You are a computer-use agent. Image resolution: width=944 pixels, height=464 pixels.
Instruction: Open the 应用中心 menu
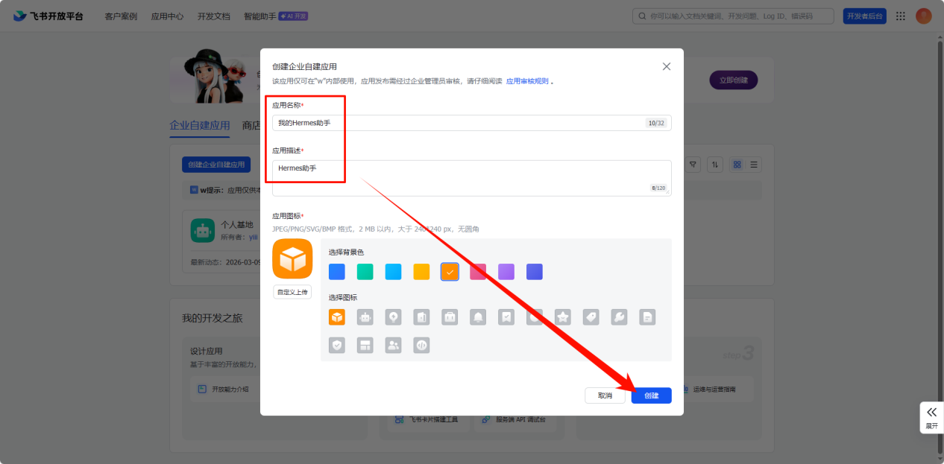167,16
